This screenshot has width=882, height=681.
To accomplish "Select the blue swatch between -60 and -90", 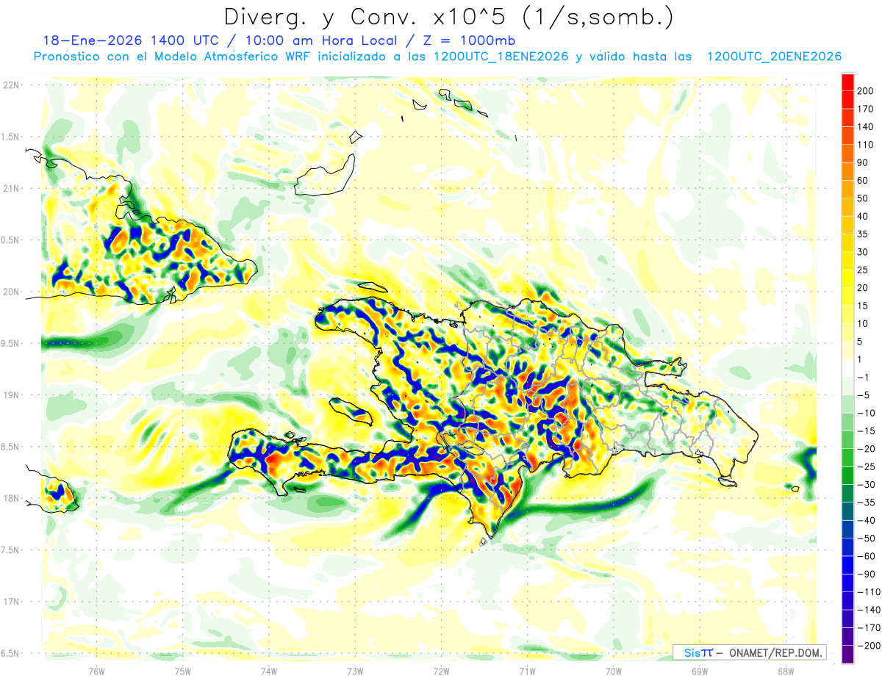I will point(847,566).
